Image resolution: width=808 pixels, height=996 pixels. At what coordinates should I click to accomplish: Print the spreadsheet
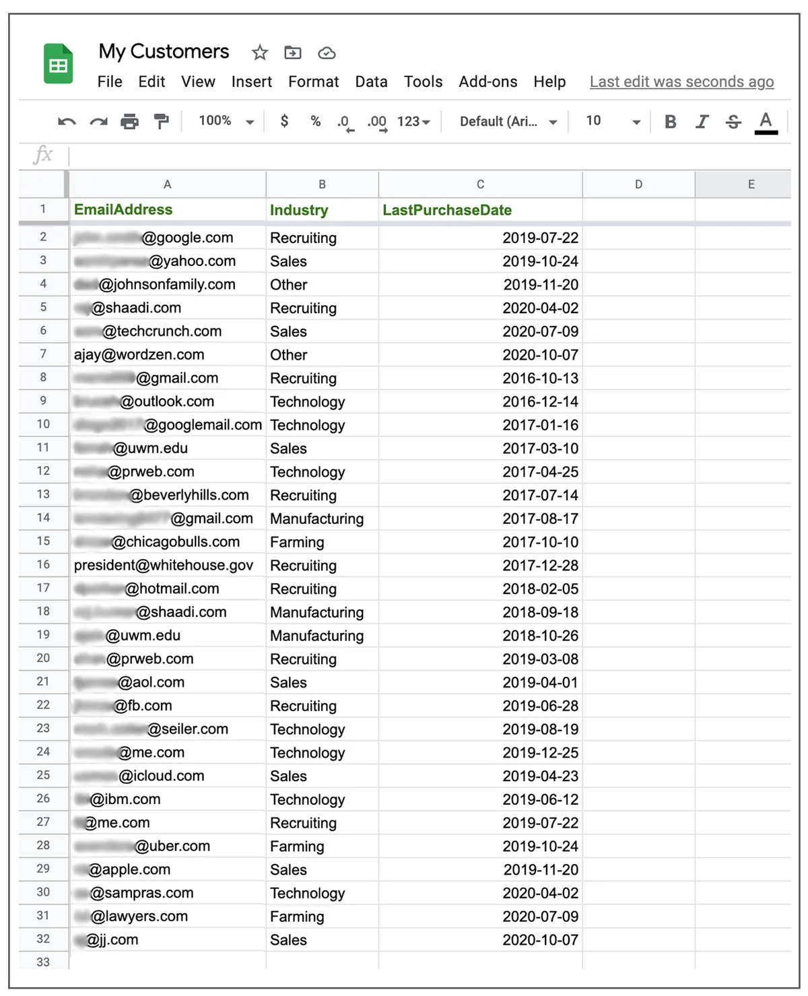[129, 122]
